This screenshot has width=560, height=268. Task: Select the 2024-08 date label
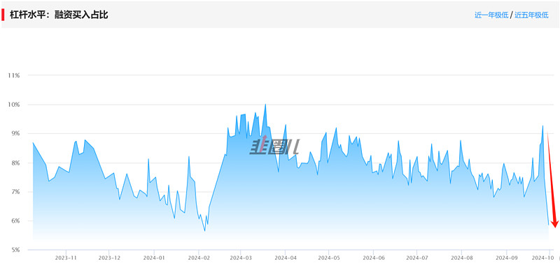pos(461,257)
